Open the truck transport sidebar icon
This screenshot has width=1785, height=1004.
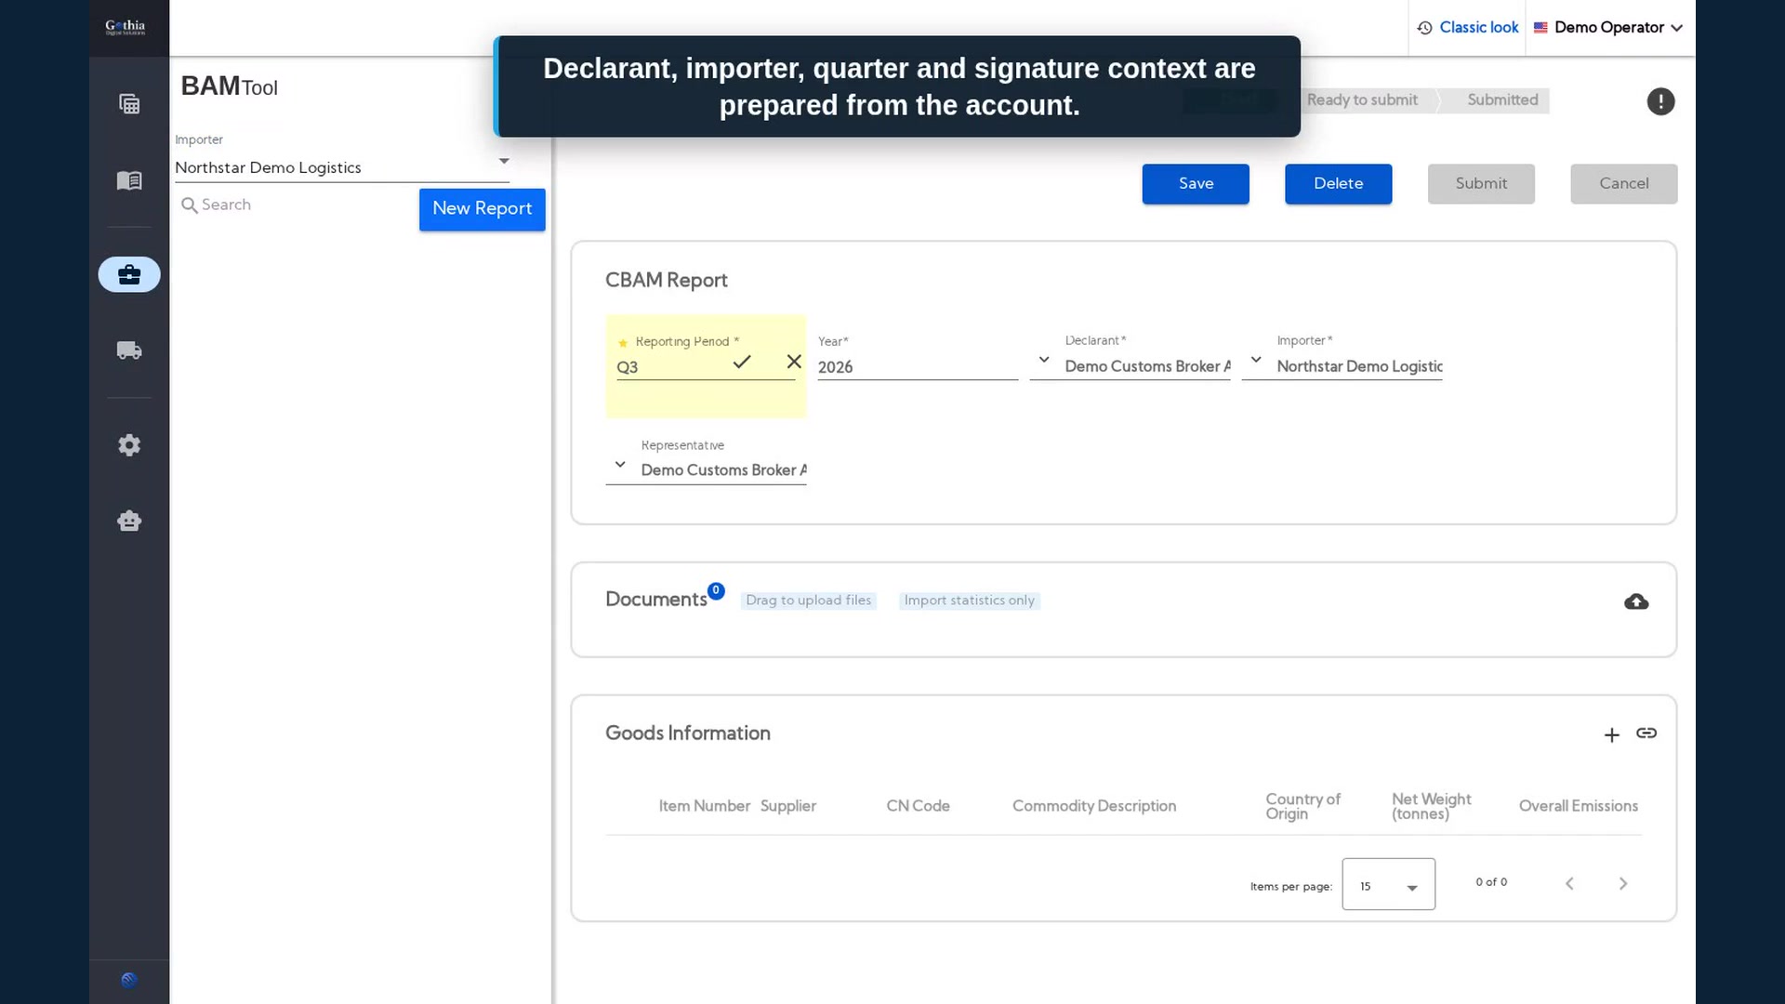(129, 350)
